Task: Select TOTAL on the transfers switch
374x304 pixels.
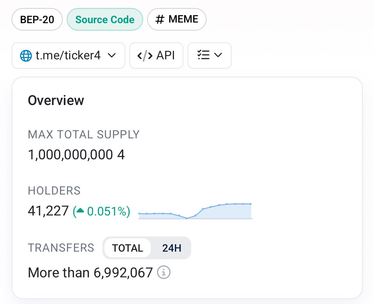Action: 127,248
